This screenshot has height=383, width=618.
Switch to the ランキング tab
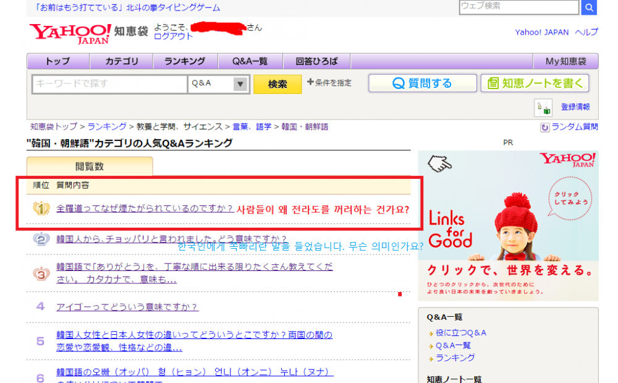[185, 61]
